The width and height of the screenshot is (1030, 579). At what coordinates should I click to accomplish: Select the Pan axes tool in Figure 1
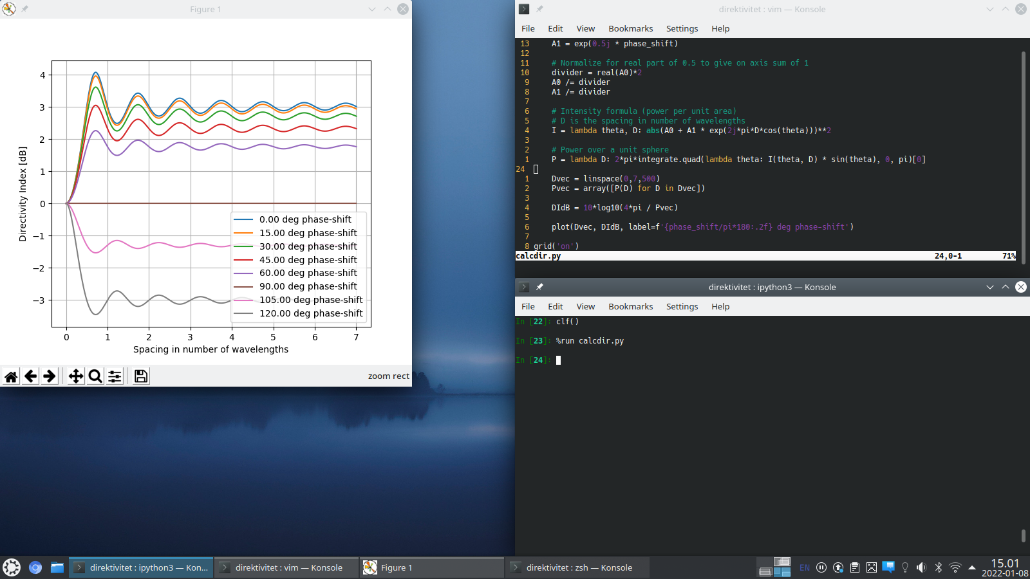76,376
